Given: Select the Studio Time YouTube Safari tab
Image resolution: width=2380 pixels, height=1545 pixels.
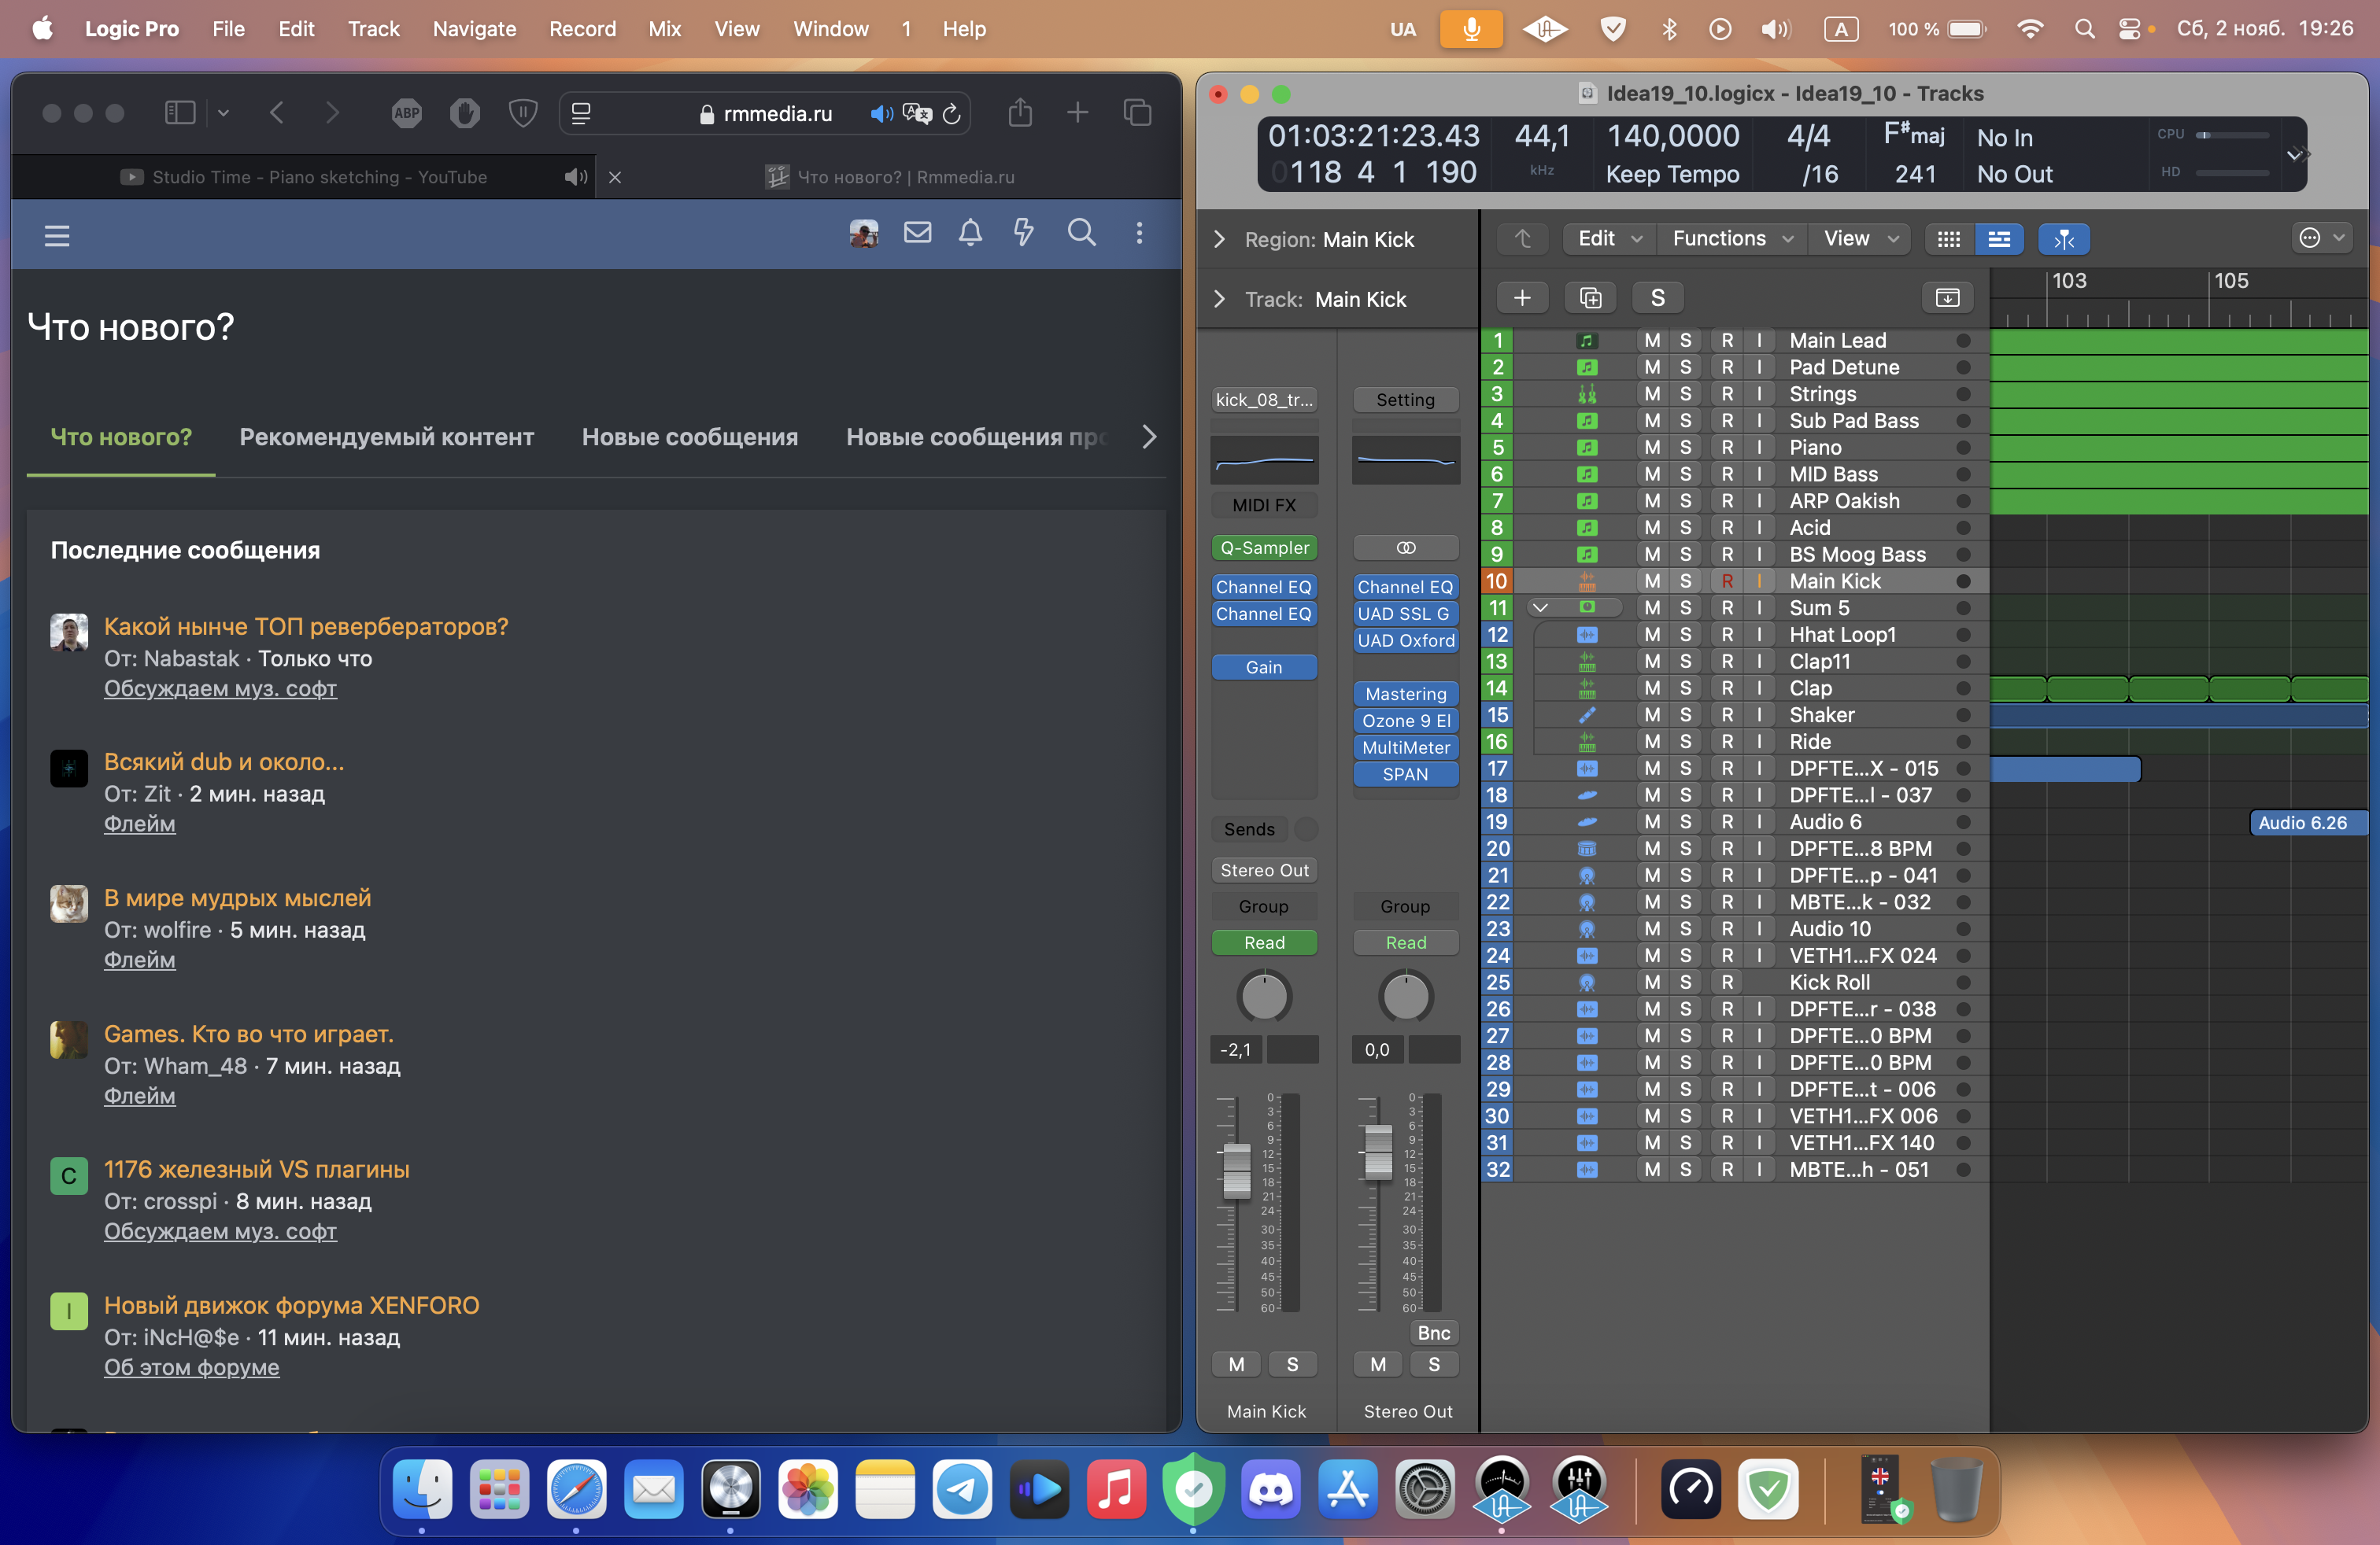Looking at the screenshot, I should pyautogui.click(x=304, y=177).
